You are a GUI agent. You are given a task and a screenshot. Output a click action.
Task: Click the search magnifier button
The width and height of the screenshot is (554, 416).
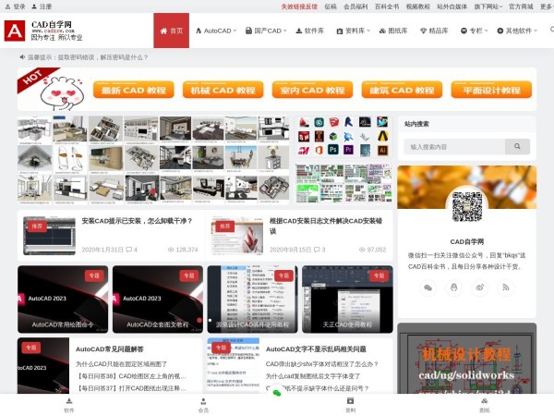(x=517, y=146)
